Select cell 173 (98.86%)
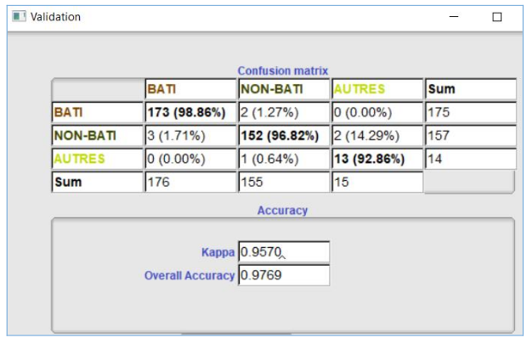The image size is (527, 343). [x=190, y=112]
